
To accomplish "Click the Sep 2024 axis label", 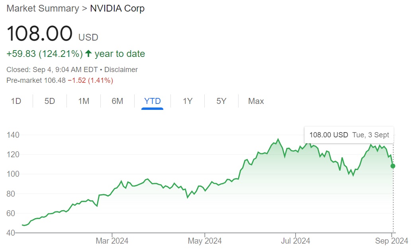I will click(x=392, y=241).
